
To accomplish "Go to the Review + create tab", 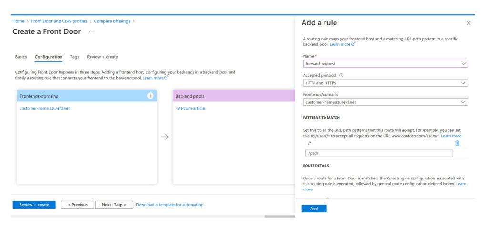I will 102,57.
